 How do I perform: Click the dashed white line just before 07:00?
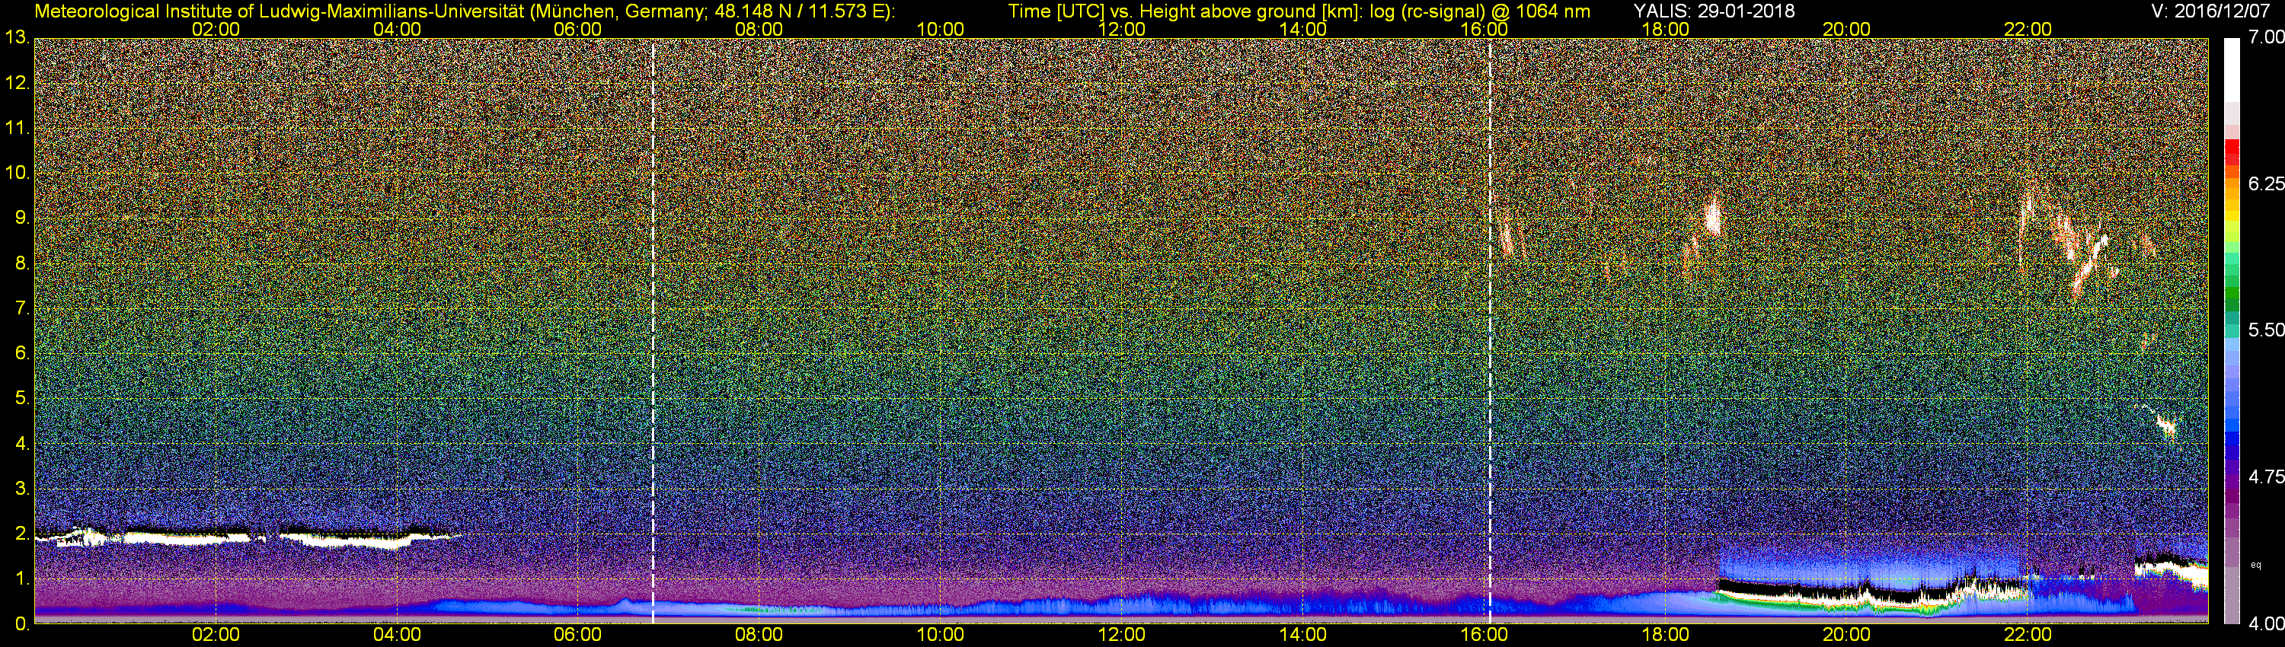click(653, 330)
